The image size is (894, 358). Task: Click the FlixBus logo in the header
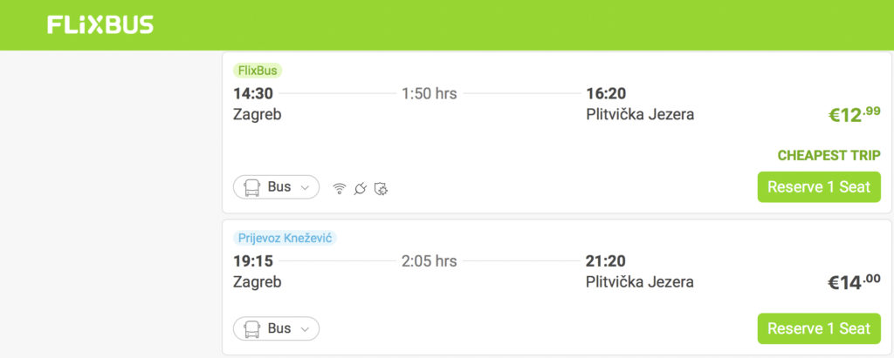(x=100, y=25)
